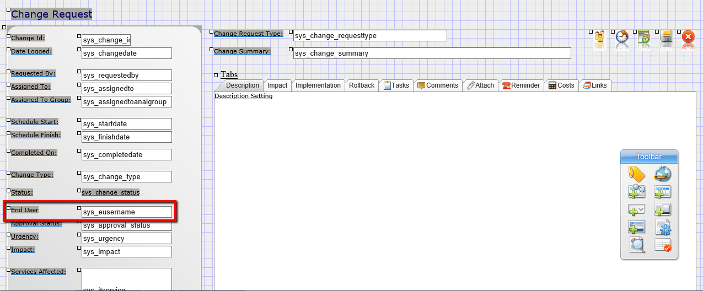Image resolution: width=703 pixels, height=291 pixels.
Task: Select the yellow tag label tool in Toolbar
Action: click(x=637, y=174)
